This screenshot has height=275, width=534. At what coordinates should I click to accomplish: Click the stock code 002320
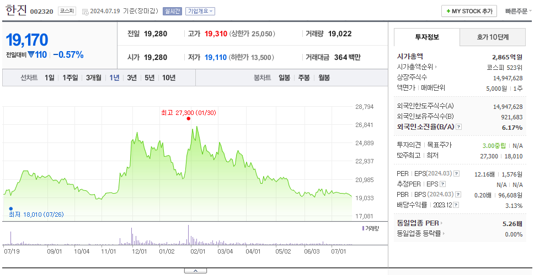(42, 12)
